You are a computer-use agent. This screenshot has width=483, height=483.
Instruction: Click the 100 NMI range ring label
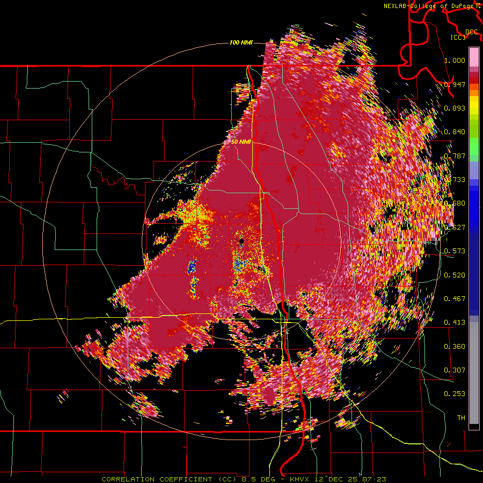[241, 42]
